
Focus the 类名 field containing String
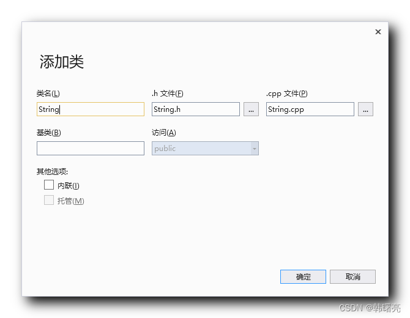(91, 109)
